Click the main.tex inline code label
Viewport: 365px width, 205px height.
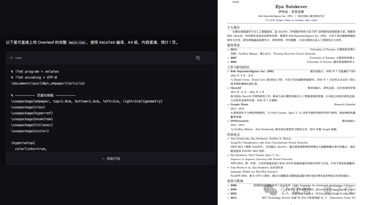click(x=77, y=42)
